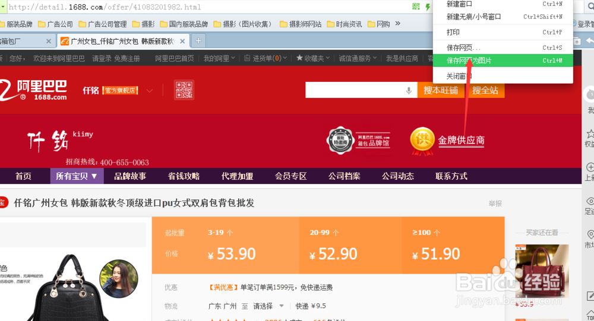Open the 网购 bookmark folder
This screenshot has height=321, width=594.
[x=379, y=24]
